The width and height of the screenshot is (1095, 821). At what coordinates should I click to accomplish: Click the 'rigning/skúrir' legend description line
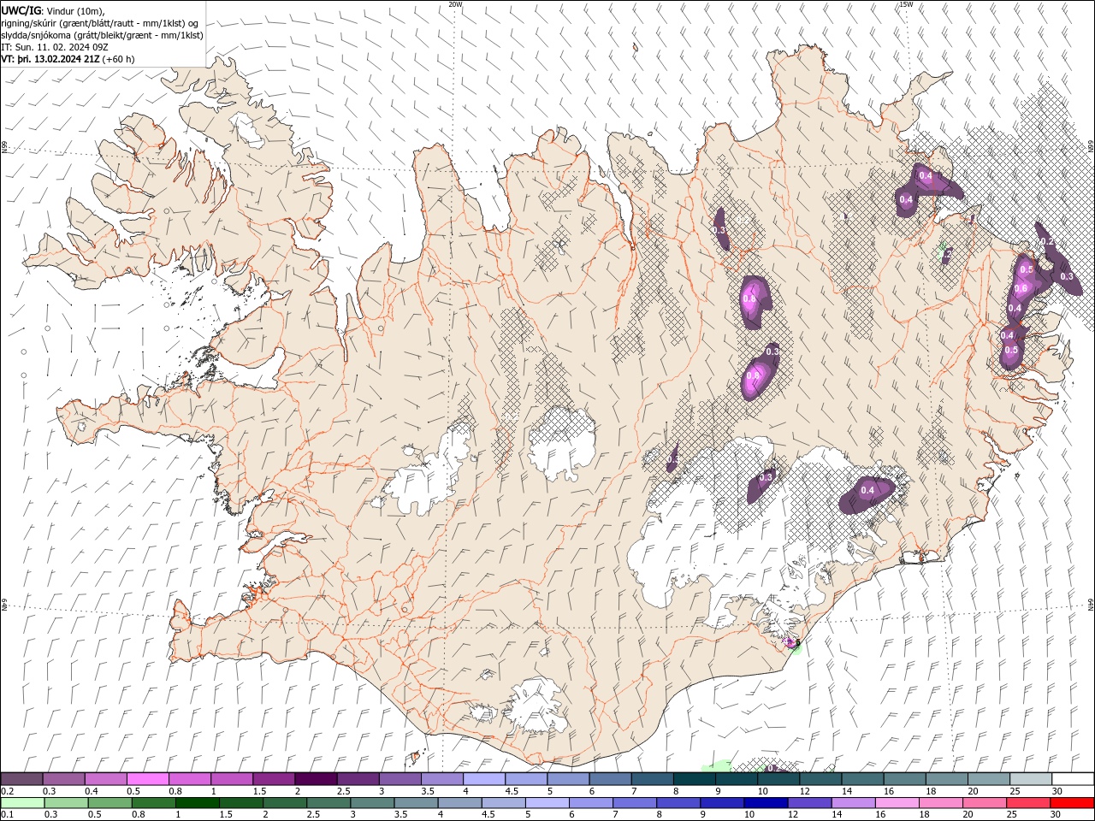100,23
